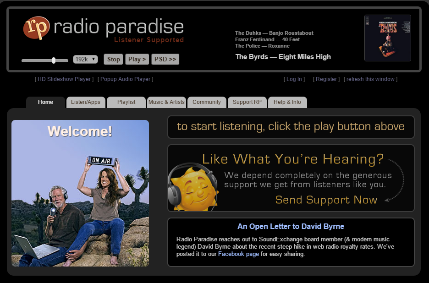This screenshot has width=429, height=283.
Task: Select Franz Ferdinand — 40 Feet entry
Action: [267, 39]
